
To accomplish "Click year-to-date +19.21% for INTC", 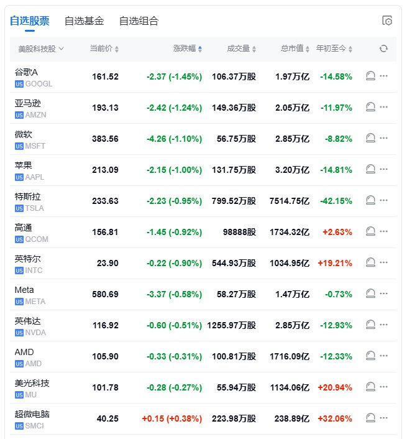I will 335,263.
